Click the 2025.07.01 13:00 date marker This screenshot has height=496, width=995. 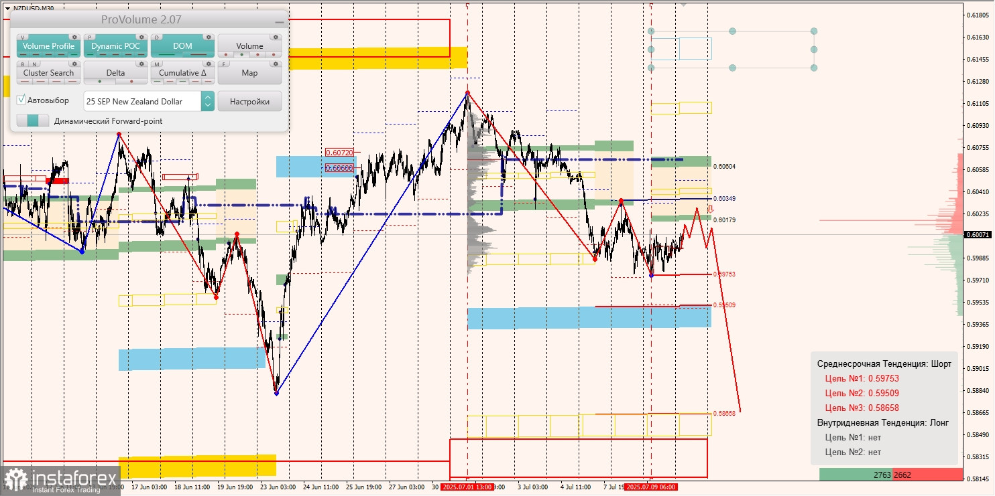click(467, 487)
